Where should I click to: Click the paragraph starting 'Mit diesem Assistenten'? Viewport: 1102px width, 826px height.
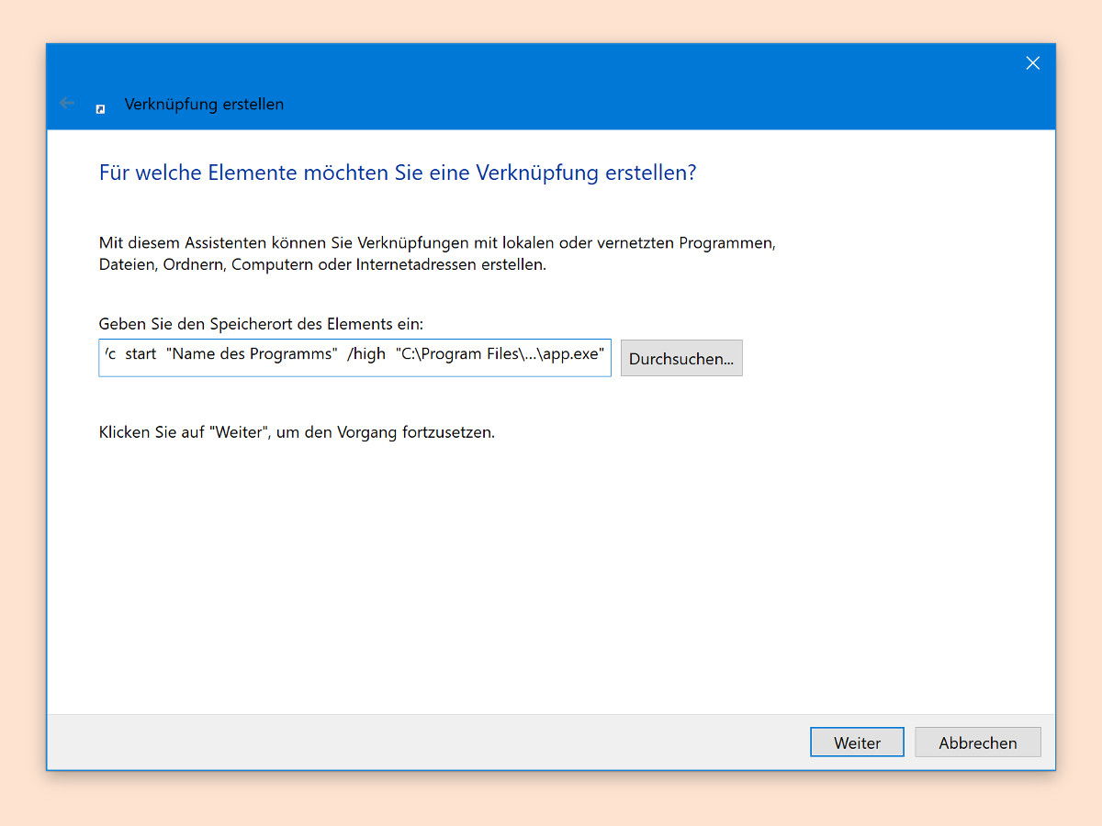tap(437, 254)
